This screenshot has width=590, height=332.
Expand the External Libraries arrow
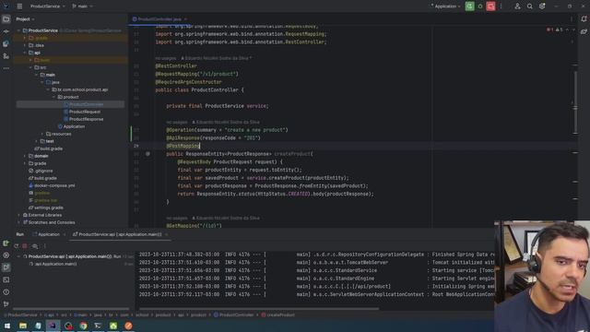pos(18,215)
